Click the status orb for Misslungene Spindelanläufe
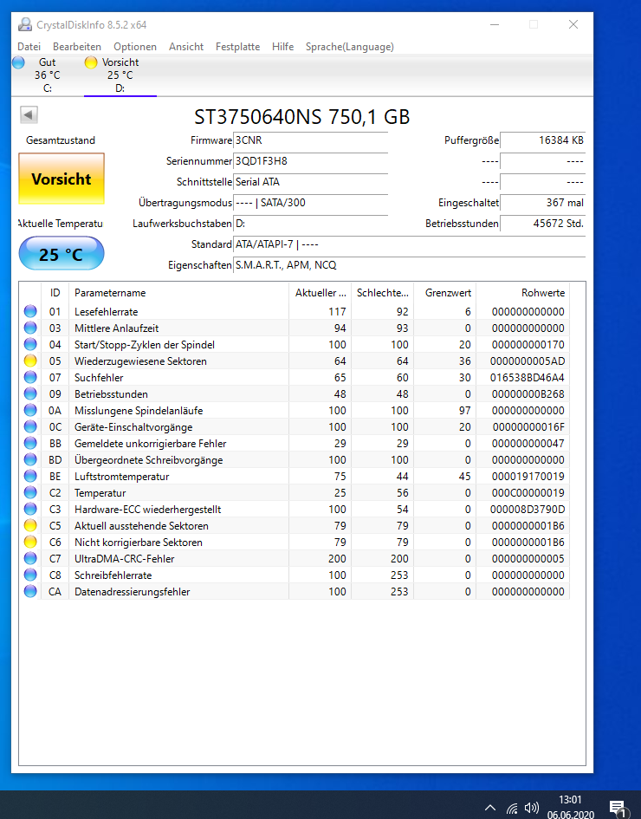This screenshot has width=641, height=819. [30, 410]
